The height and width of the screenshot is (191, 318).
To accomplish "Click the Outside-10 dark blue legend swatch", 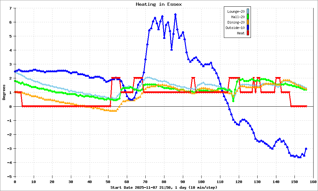I will tap(248, 27).
